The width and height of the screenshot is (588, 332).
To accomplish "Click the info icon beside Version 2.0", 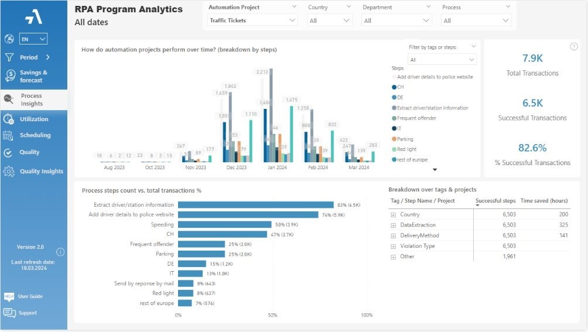I will (x=60, y=252).
